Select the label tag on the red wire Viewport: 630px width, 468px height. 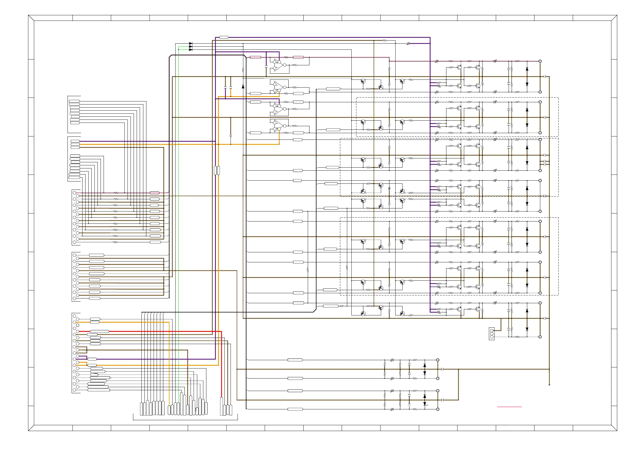[x=99, y=332]
